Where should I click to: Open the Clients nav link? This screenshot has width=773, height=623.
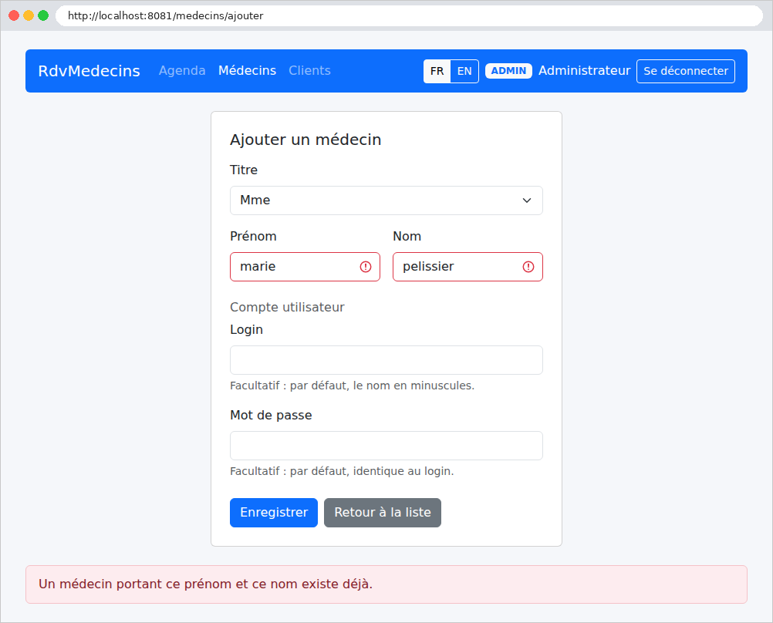309,70
